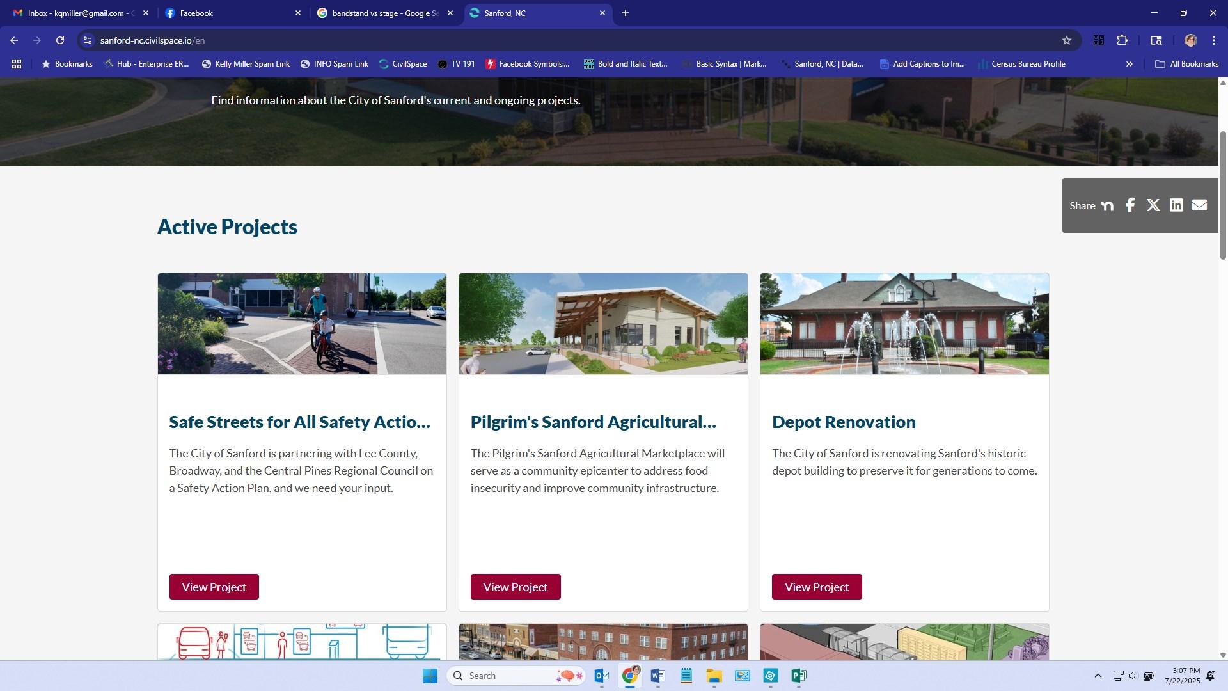View the Depot Renovation project
The image size is (1228, 691).
(816, 587)
